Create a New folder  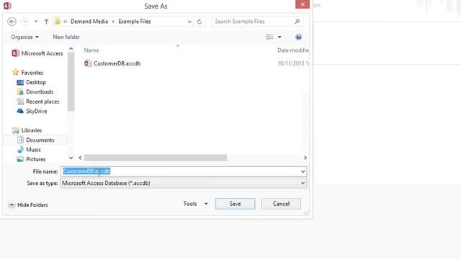tap(66, 37)
